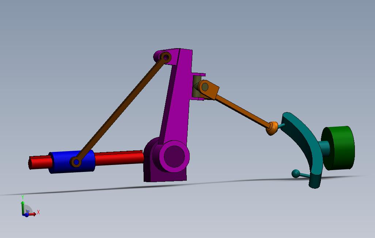Click the brown link's lower pin eye
This screenshot has width=375, height=238.
(x=76, y=162)
